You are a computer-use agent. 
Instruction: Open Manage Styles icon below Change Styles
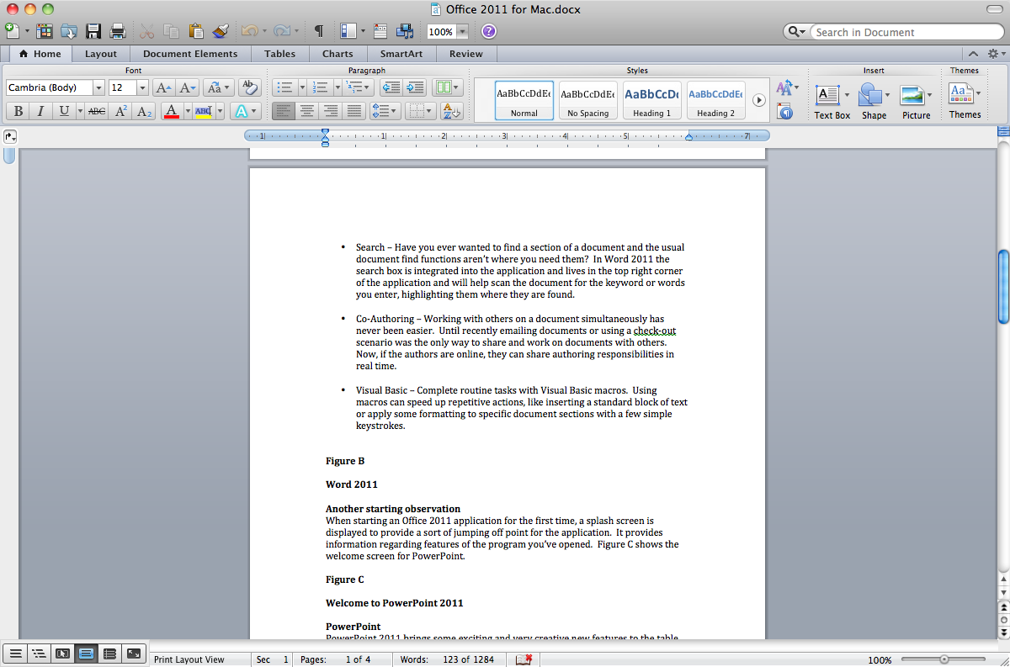784,112
